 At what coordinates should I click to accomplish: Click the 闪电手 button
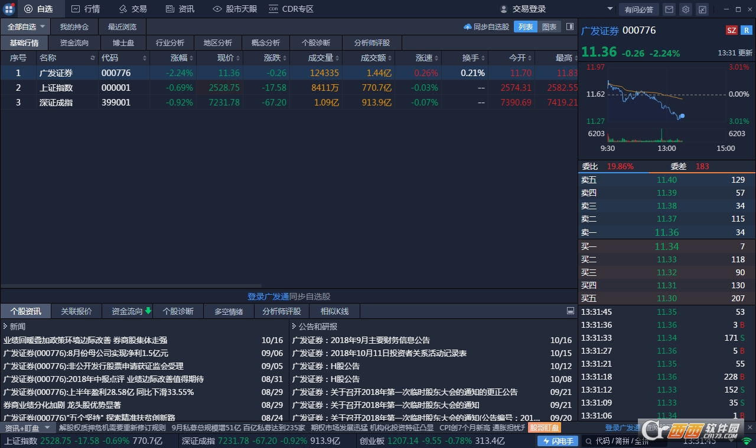558,441
